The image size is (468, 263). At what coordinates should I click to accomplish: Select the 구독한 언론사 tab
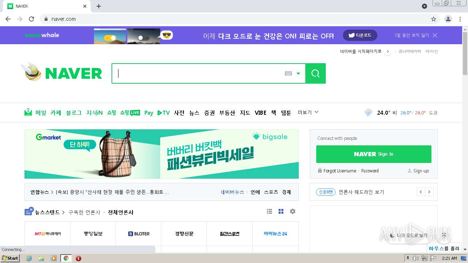84,212
